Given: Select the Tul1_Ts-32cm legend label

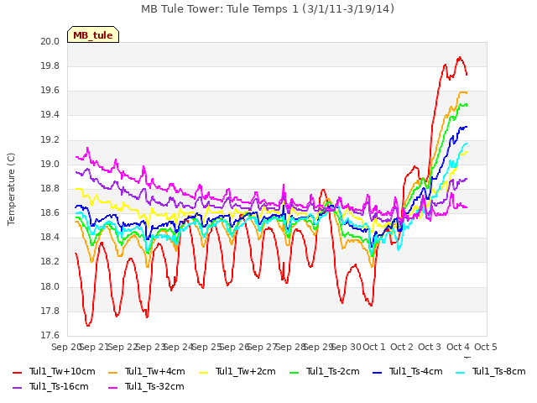Looking at the screenshot, I should [154, 386].
